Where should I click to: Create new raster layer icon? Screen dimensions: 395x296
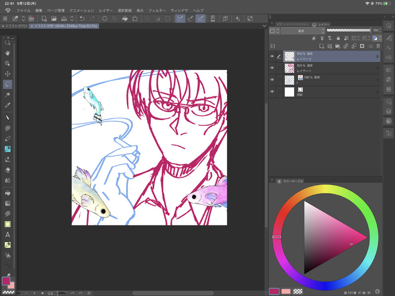pos(321,46)
